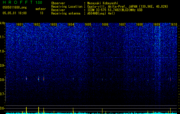
Task: Click the yellow intensity spike below 1606
Action: point(102,111)
